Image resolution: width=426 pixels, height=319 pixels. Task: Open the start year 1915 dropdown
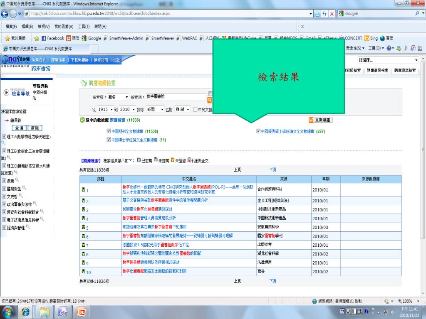click(105, 109)
